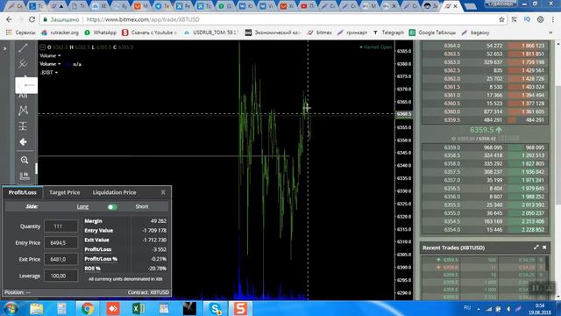Show hidden system tray icons

pos(479,308)
